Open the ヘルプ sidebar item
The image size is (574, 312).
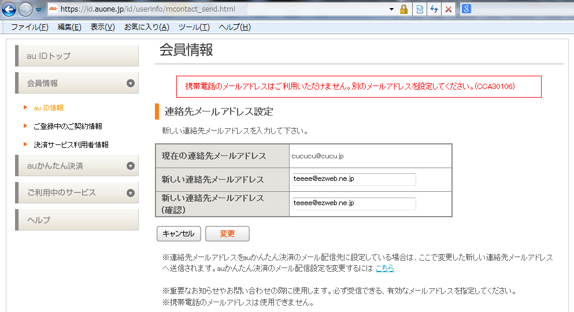click(x=77, y=220)
